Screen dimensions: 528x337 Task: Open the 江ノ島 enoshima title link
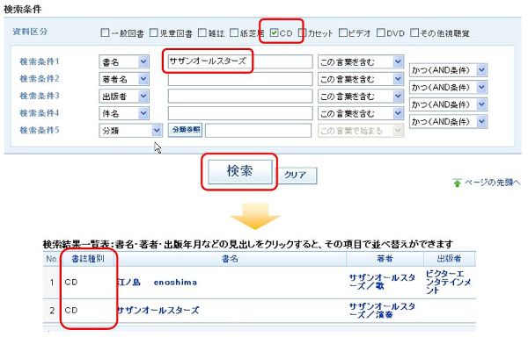157,283
